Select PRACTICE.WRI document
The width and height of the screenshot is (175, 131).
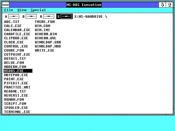[x=17, y=87]
